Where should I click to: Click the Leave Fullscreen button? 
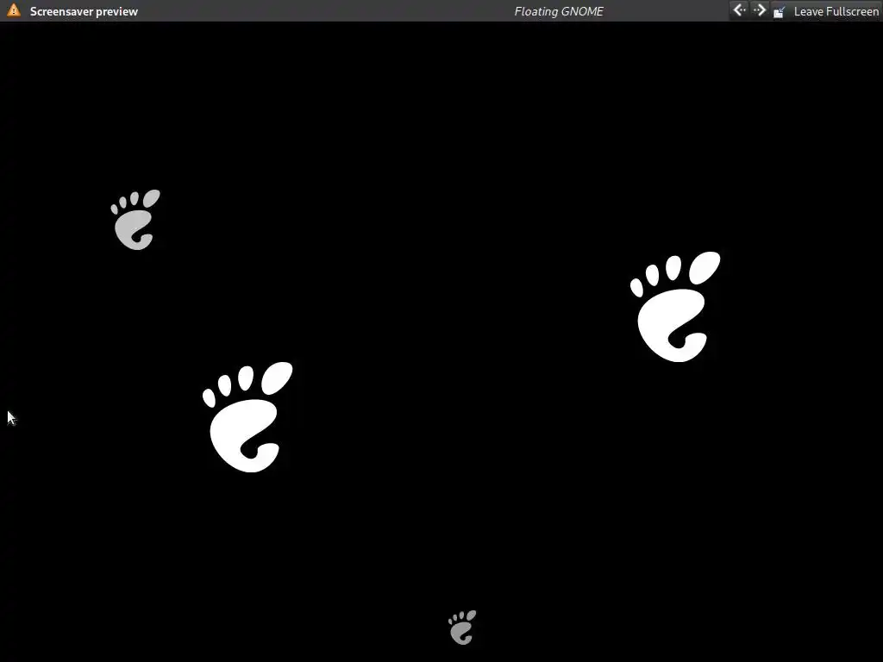[x=826, y=11]
